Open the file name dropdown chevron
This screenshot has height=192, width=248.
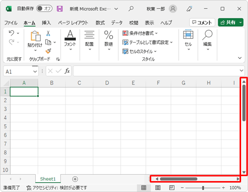(x=116, y=9)
